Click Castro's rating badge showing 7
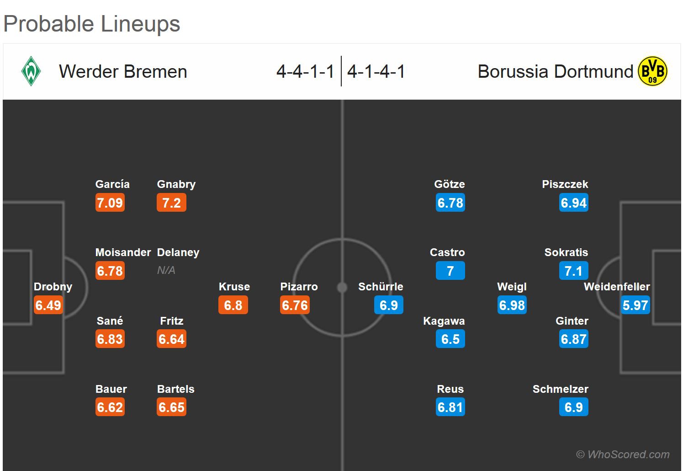Viewport: 683px width, 471px height. click(x=450, y=271)
